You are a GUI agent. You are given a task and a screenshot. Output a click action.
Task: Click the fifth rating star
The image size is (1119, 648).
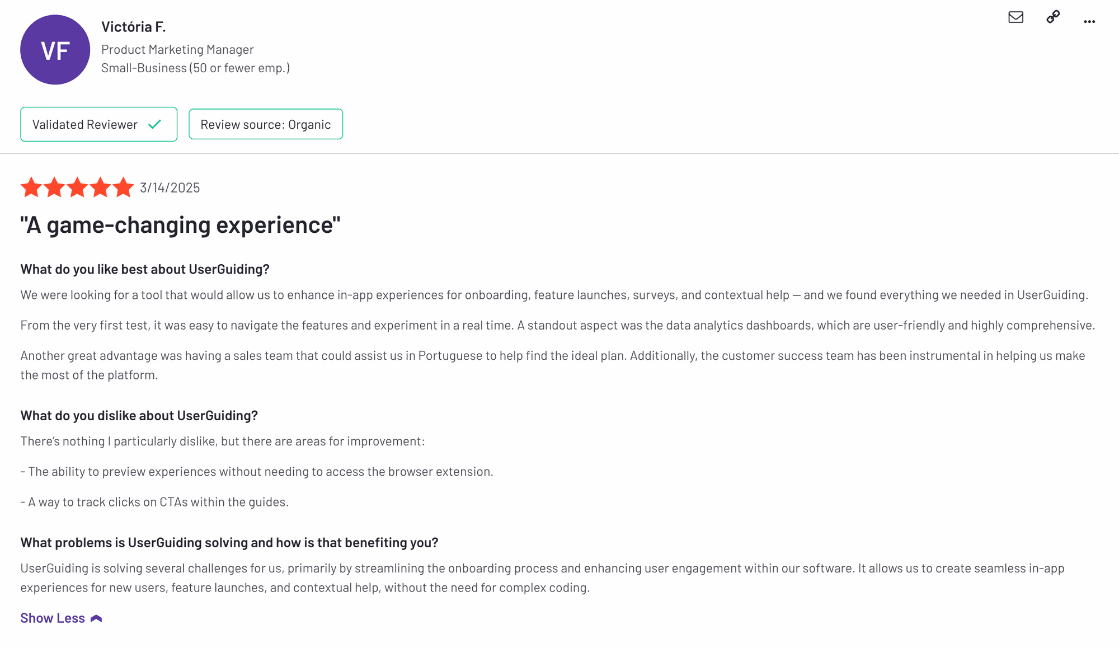123,187
